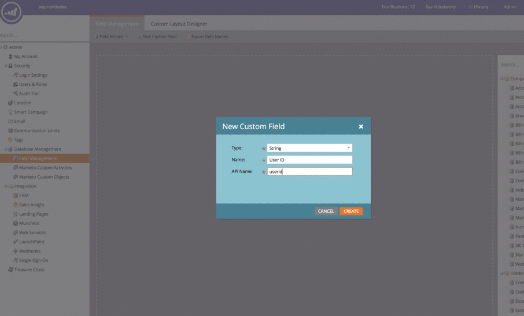Collapse the Integration tree node
Image resolution: width=524 pixels, height=316 pixels.
5,186
